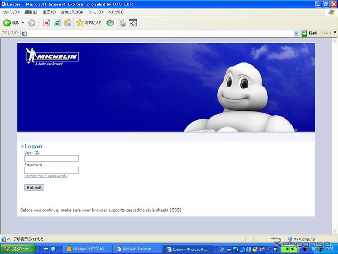Click the IE Back arrow button

tap(7, 23)
